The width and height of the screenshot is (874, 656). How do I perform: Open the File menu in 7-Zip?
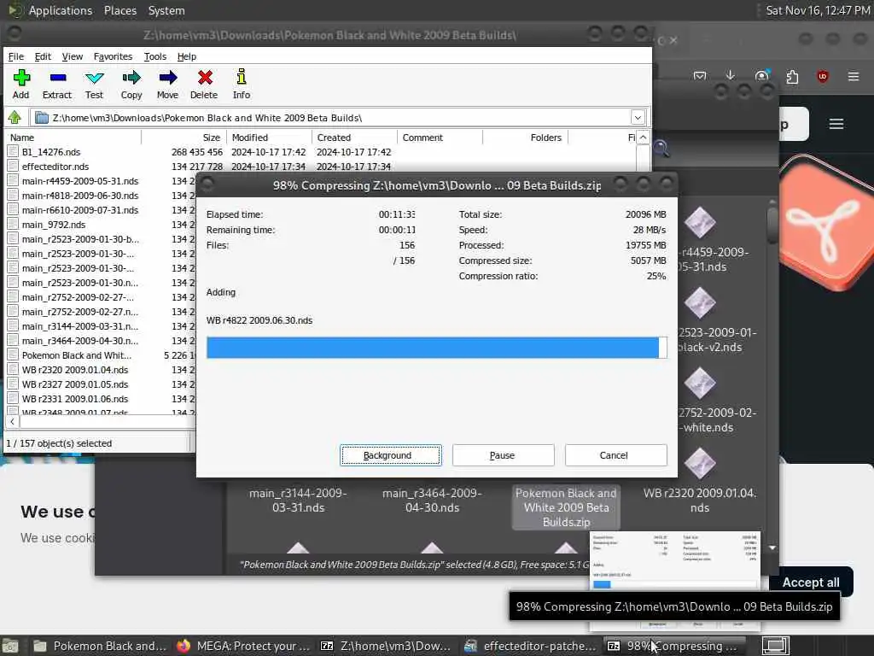click(16, 56)
